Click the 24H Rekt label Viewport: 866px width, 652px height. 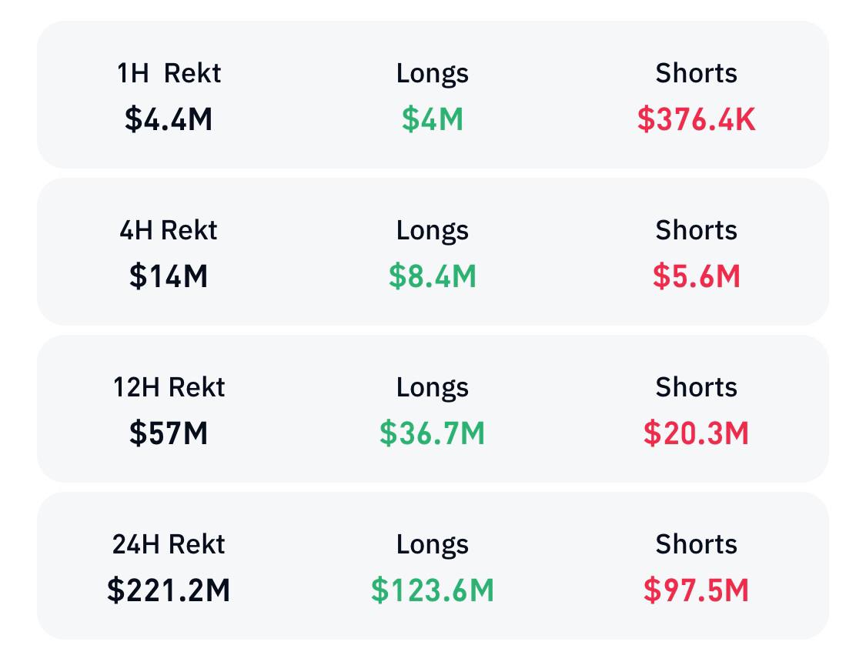tap(169, 543)
